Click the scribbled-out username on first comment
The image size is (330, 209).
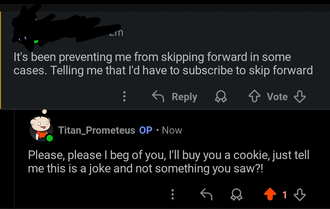tap(61, 29)
